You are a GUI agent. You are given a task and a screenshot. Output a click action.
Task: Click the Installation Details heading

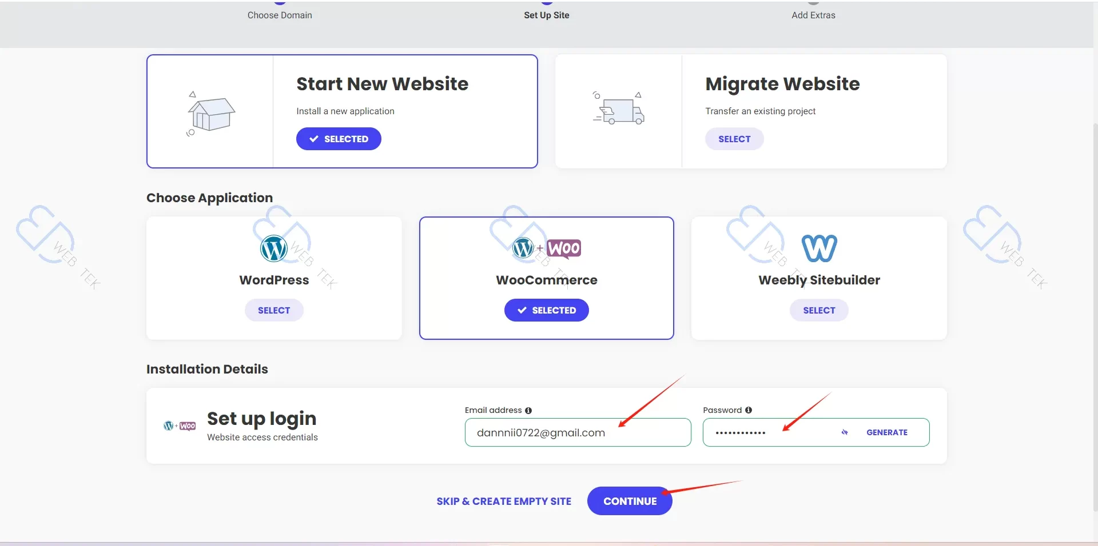(207, 369)
